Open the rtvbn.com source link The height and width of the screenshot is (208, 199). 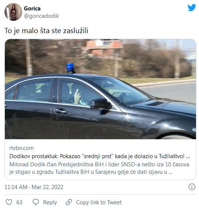(x=22, y=148)
